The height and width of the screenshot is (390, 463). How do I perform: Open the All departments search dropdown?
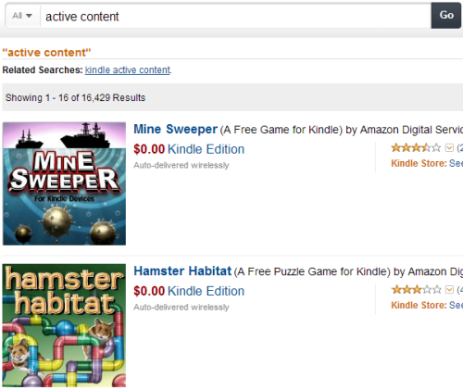(22, 16)
